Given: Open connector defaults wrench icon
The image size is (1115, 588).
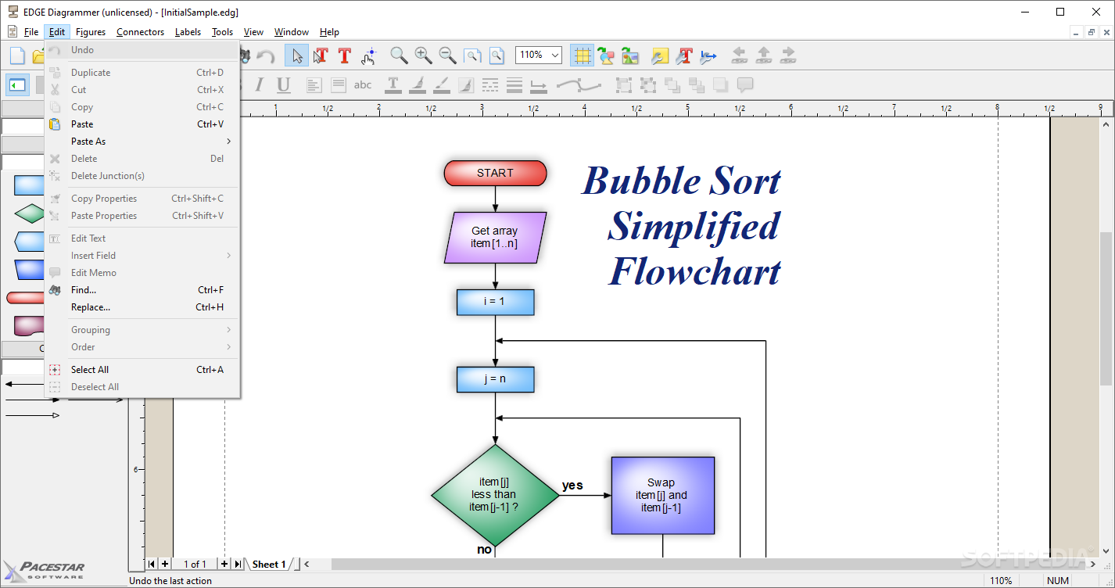Looking at the screenshot, I should (708, 56).
